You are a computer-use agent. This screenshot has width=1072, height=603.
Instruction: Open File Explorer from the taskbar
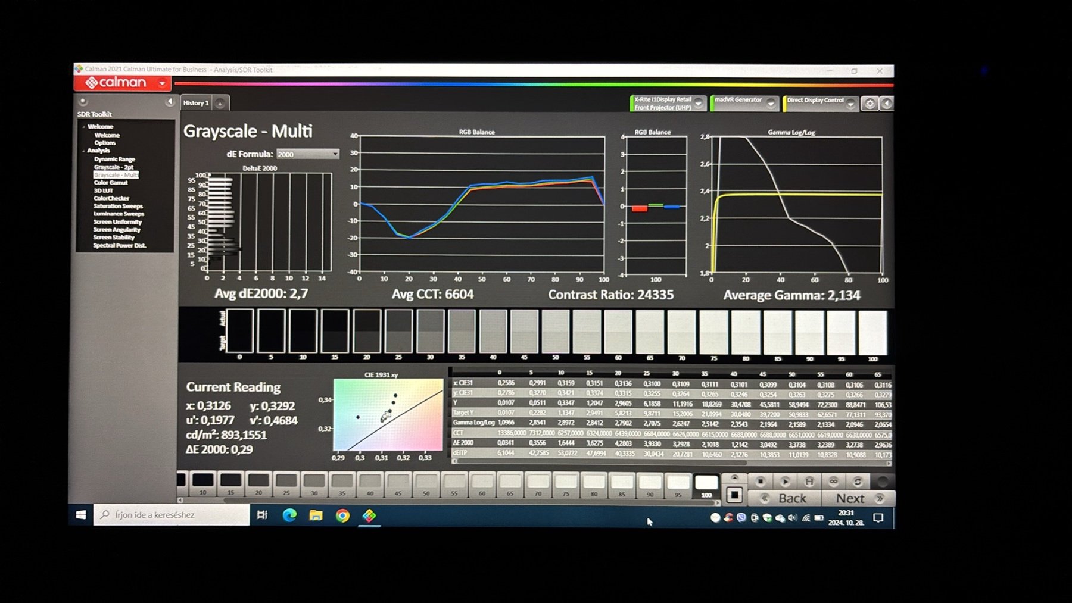pos(316,515)
